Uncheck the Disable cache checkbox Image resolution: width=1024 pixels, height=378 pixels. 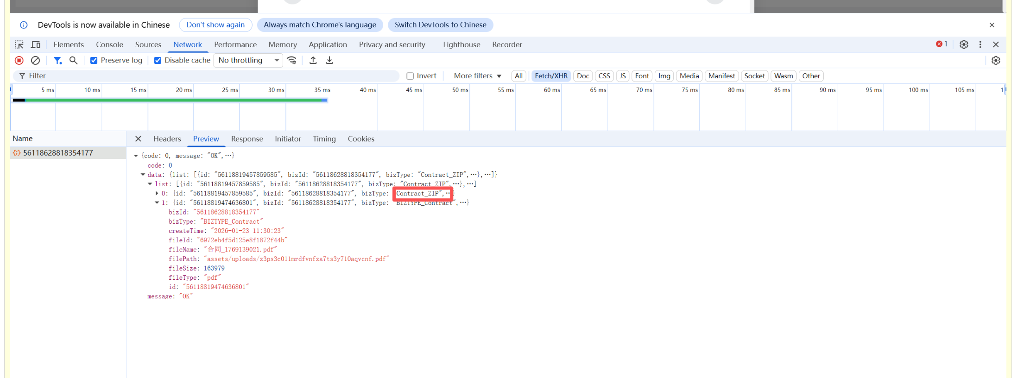[158, 61]
